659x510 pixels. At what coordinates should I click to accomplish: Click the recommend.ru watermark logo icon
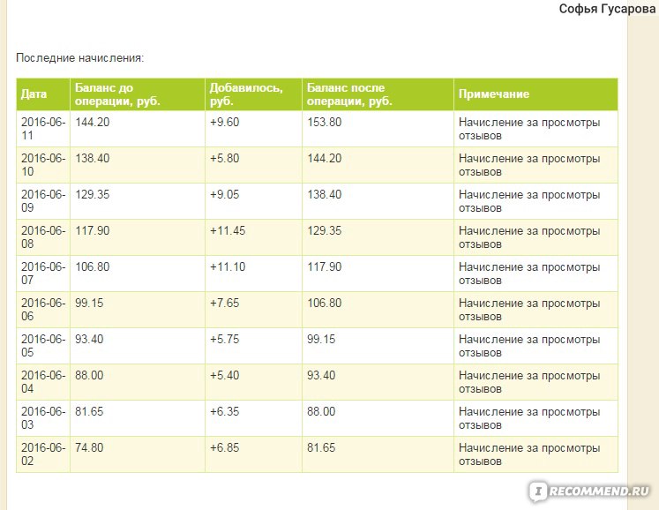click(x=538, y=491)
